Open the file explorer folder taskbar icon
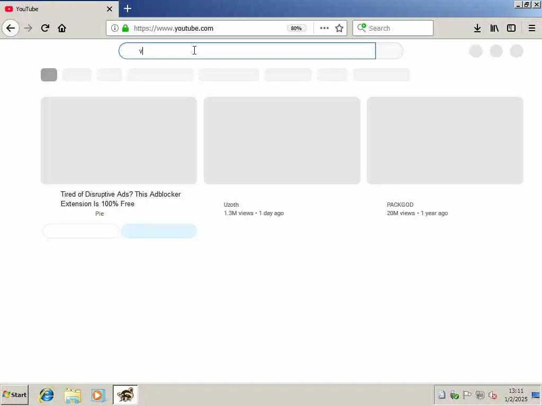This screenshot has height=406, width=542. (x=72, y=395)
